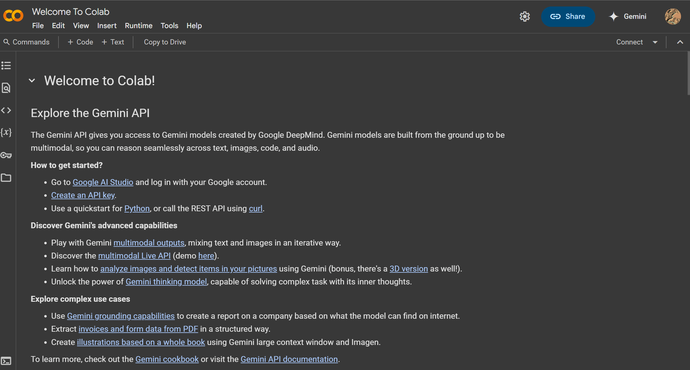Open the Python quickstart link

(x=137, y=208)
